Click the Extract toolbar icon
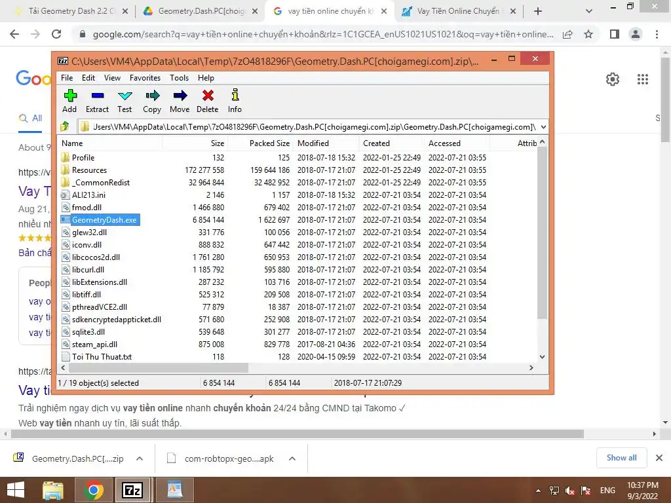 click(x=97, y=96)
